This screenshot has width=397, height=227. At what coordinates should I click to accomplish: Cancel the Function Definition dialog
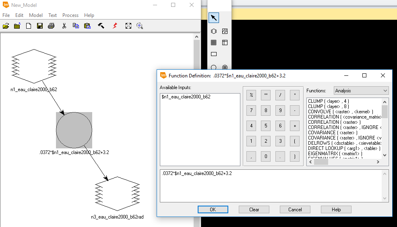pyautogui.click(x=295, y=210)
